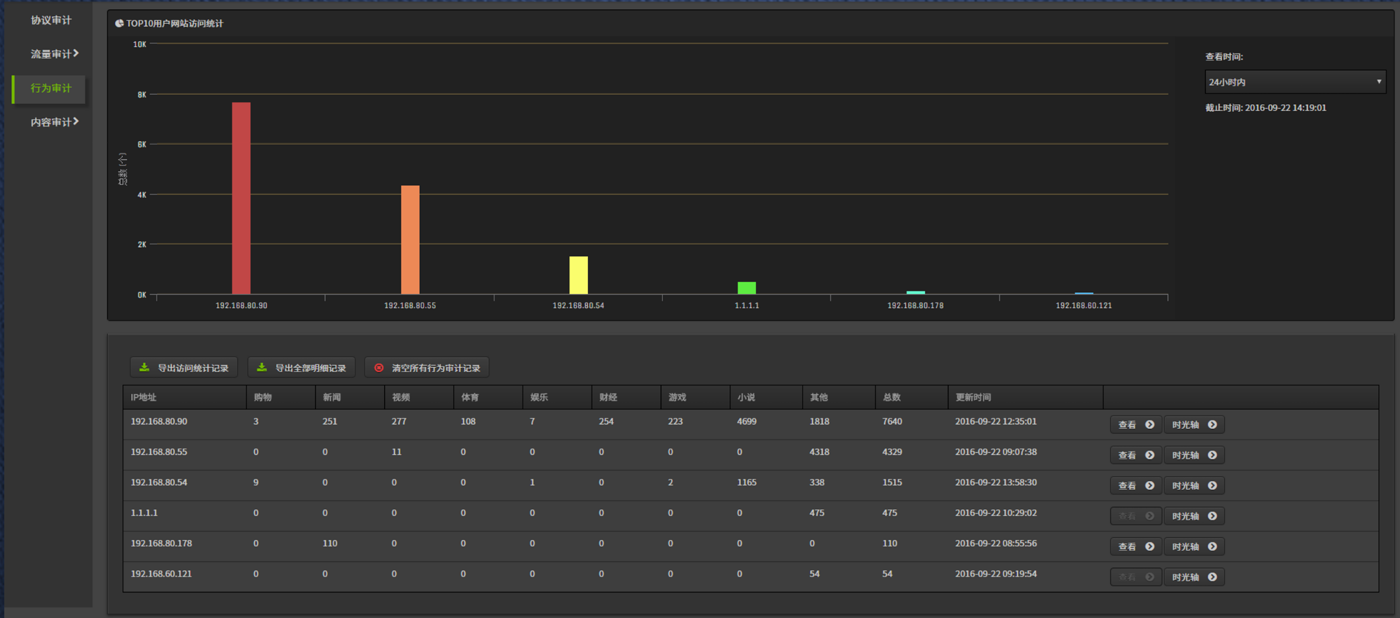Click IP cell 1.1.1.1 in table
The image size is (1400, 618).
144,512
